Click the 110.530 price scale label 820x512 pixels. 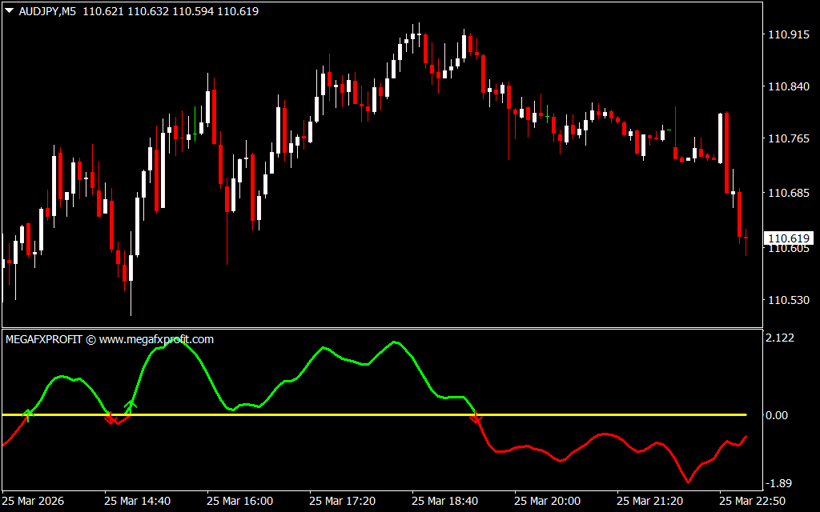[x=788, y=301]
